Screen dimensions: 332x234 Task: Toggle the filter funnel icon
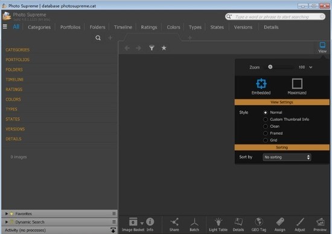click(152, 48)
